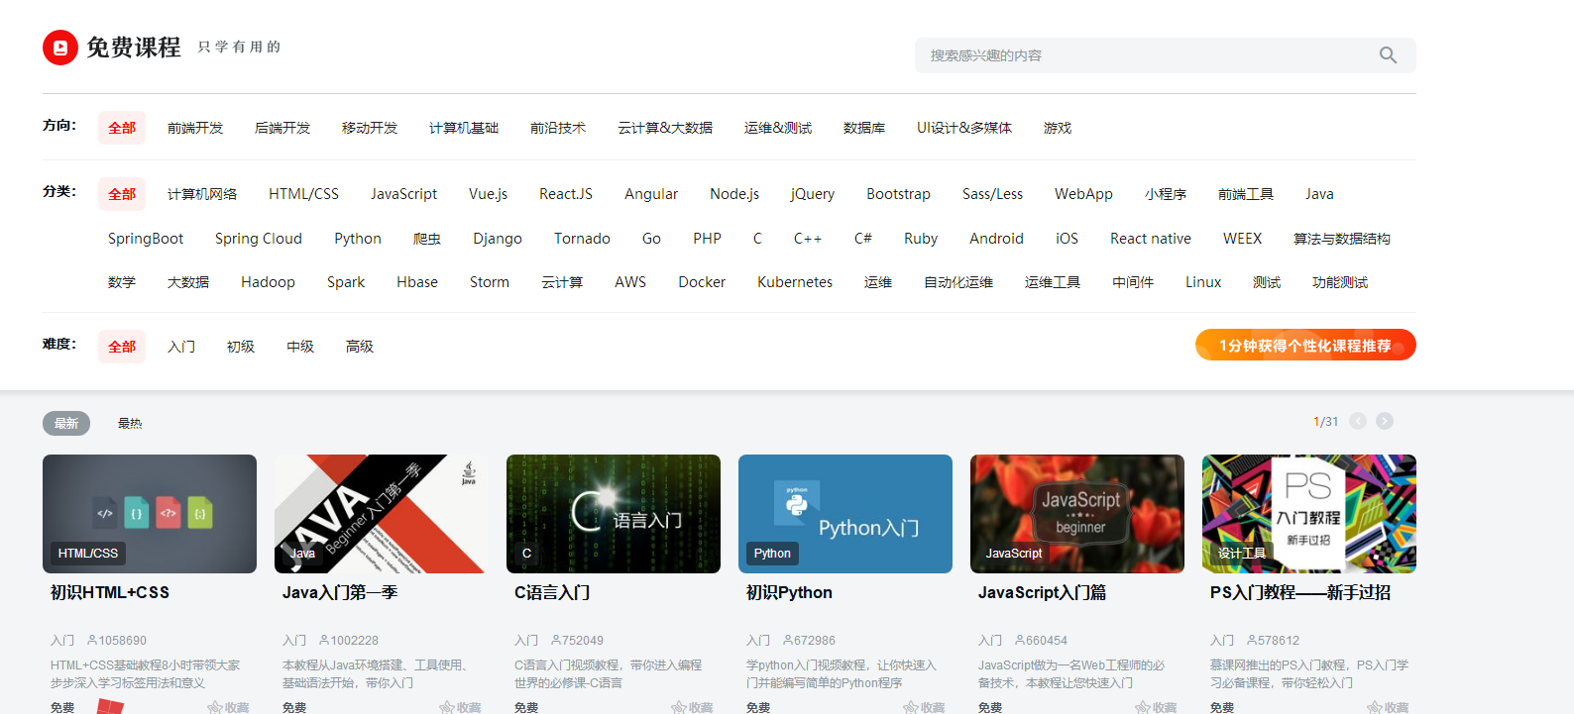Go to the previous page arrow
Screen dimensions: 1574x714
tap(1358, 421)
